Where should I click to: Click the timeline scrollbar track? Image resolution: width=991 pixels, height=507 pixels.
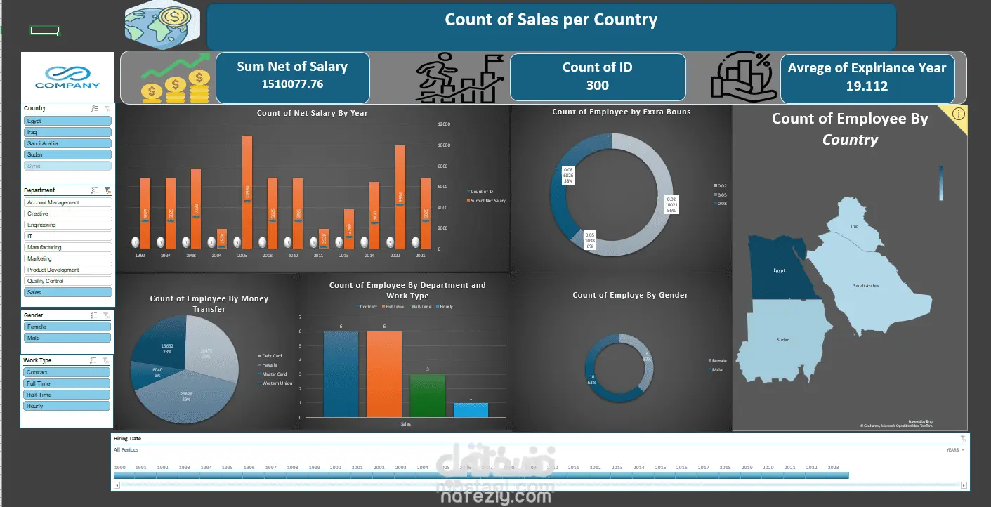coord(540,485)
